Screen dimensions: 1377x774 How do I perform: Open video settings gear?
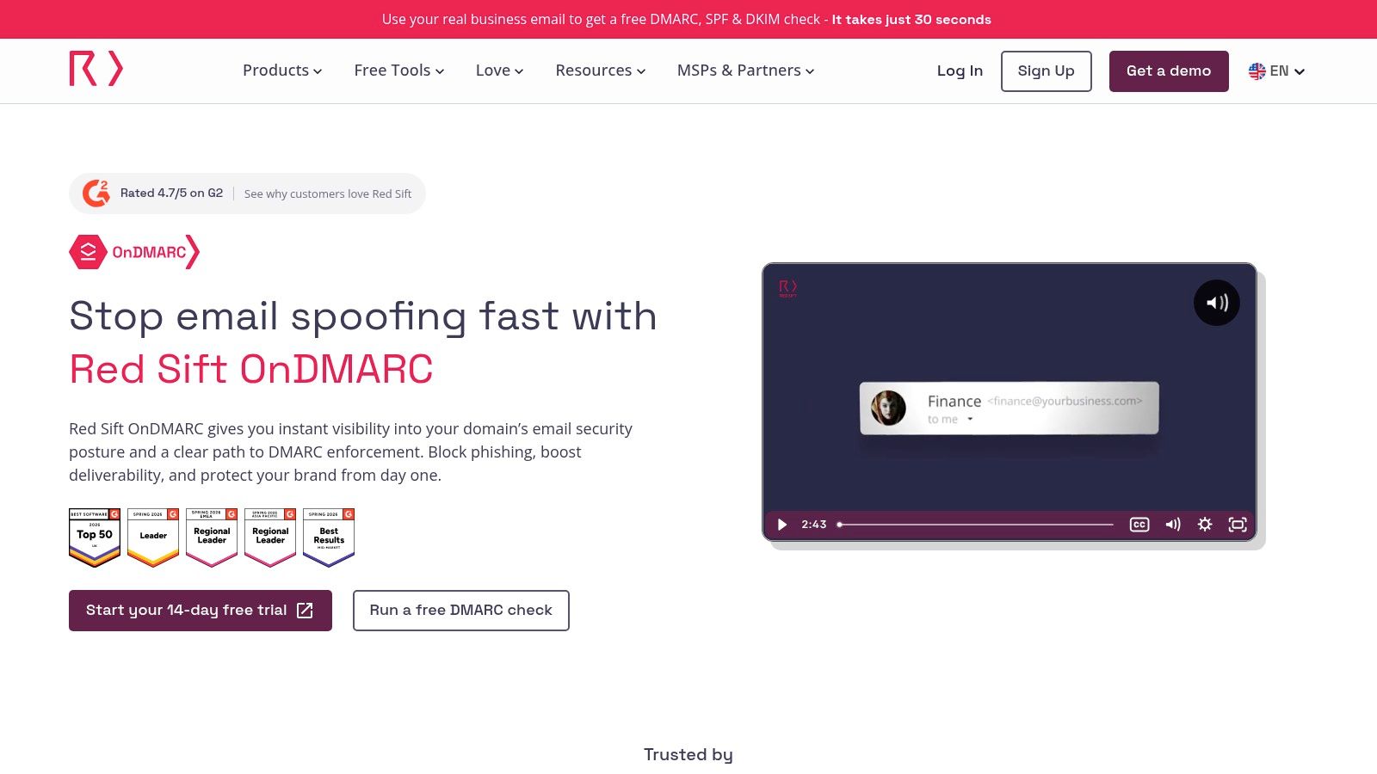(1204, 524)
